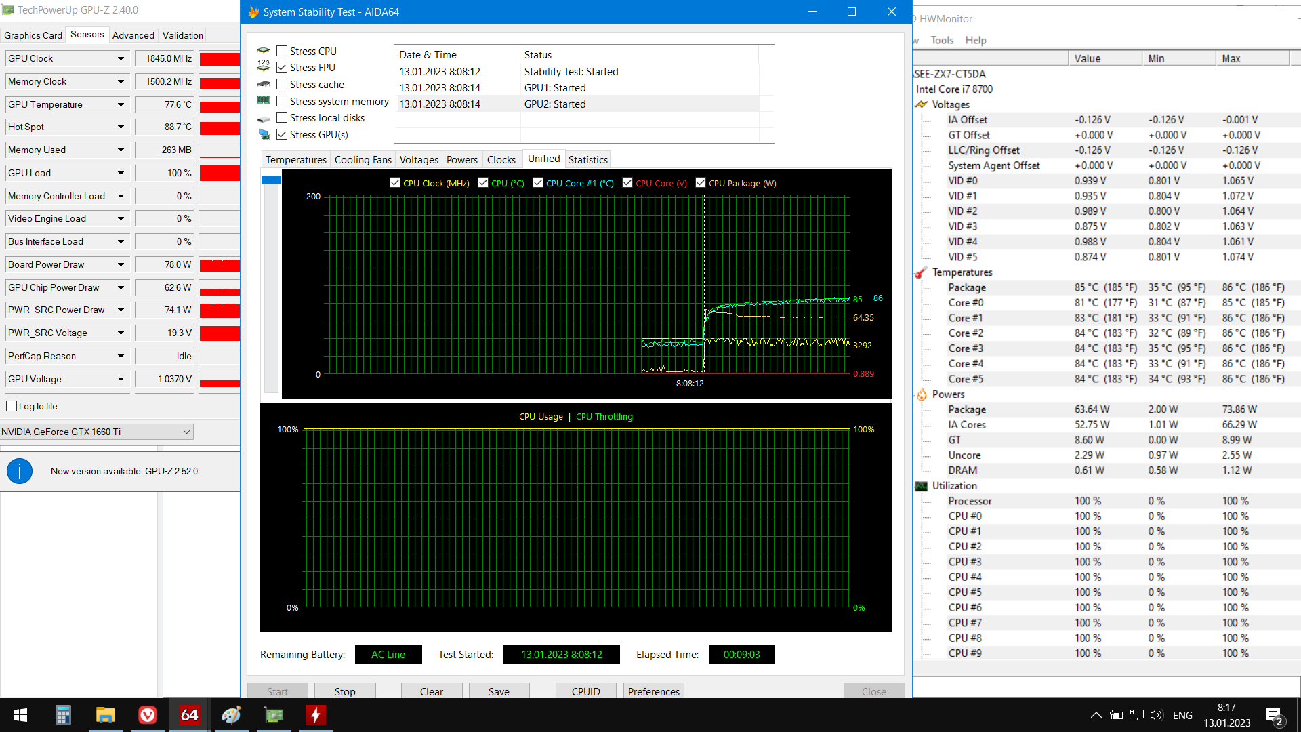Toggle the CPU Package (W) graph checkbox

[701, 183]
